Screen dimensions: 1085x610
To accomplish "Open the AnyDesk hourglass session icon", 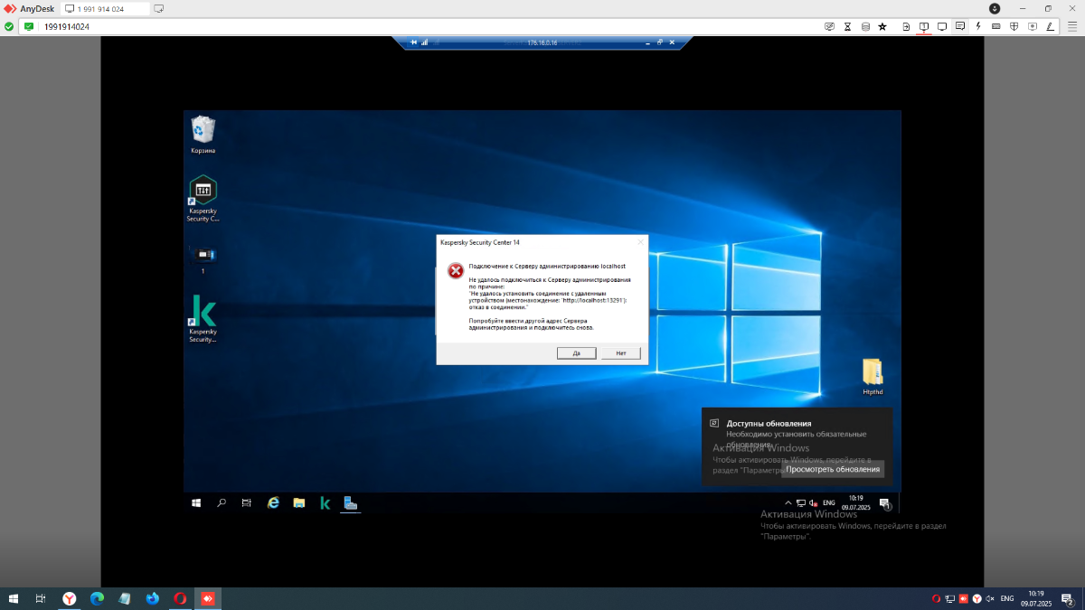I will 847,26.
